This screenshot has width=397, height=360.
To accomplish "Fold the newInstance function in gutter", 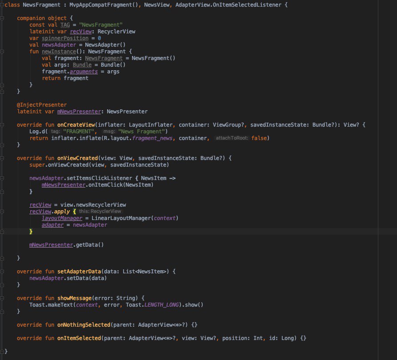I will coord(2,52).
